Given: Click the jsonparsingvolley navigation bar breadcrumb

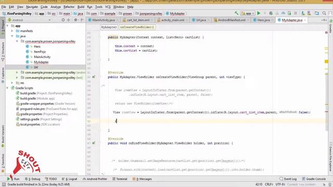Looking at the screenshot, I should [151, 14].
